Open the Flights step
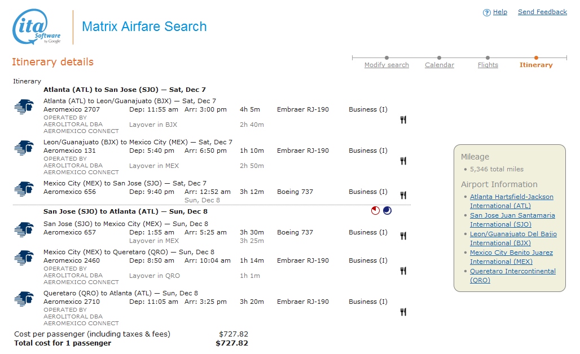The width and height of the screenshot is (580, 354). tap(487, 65)
